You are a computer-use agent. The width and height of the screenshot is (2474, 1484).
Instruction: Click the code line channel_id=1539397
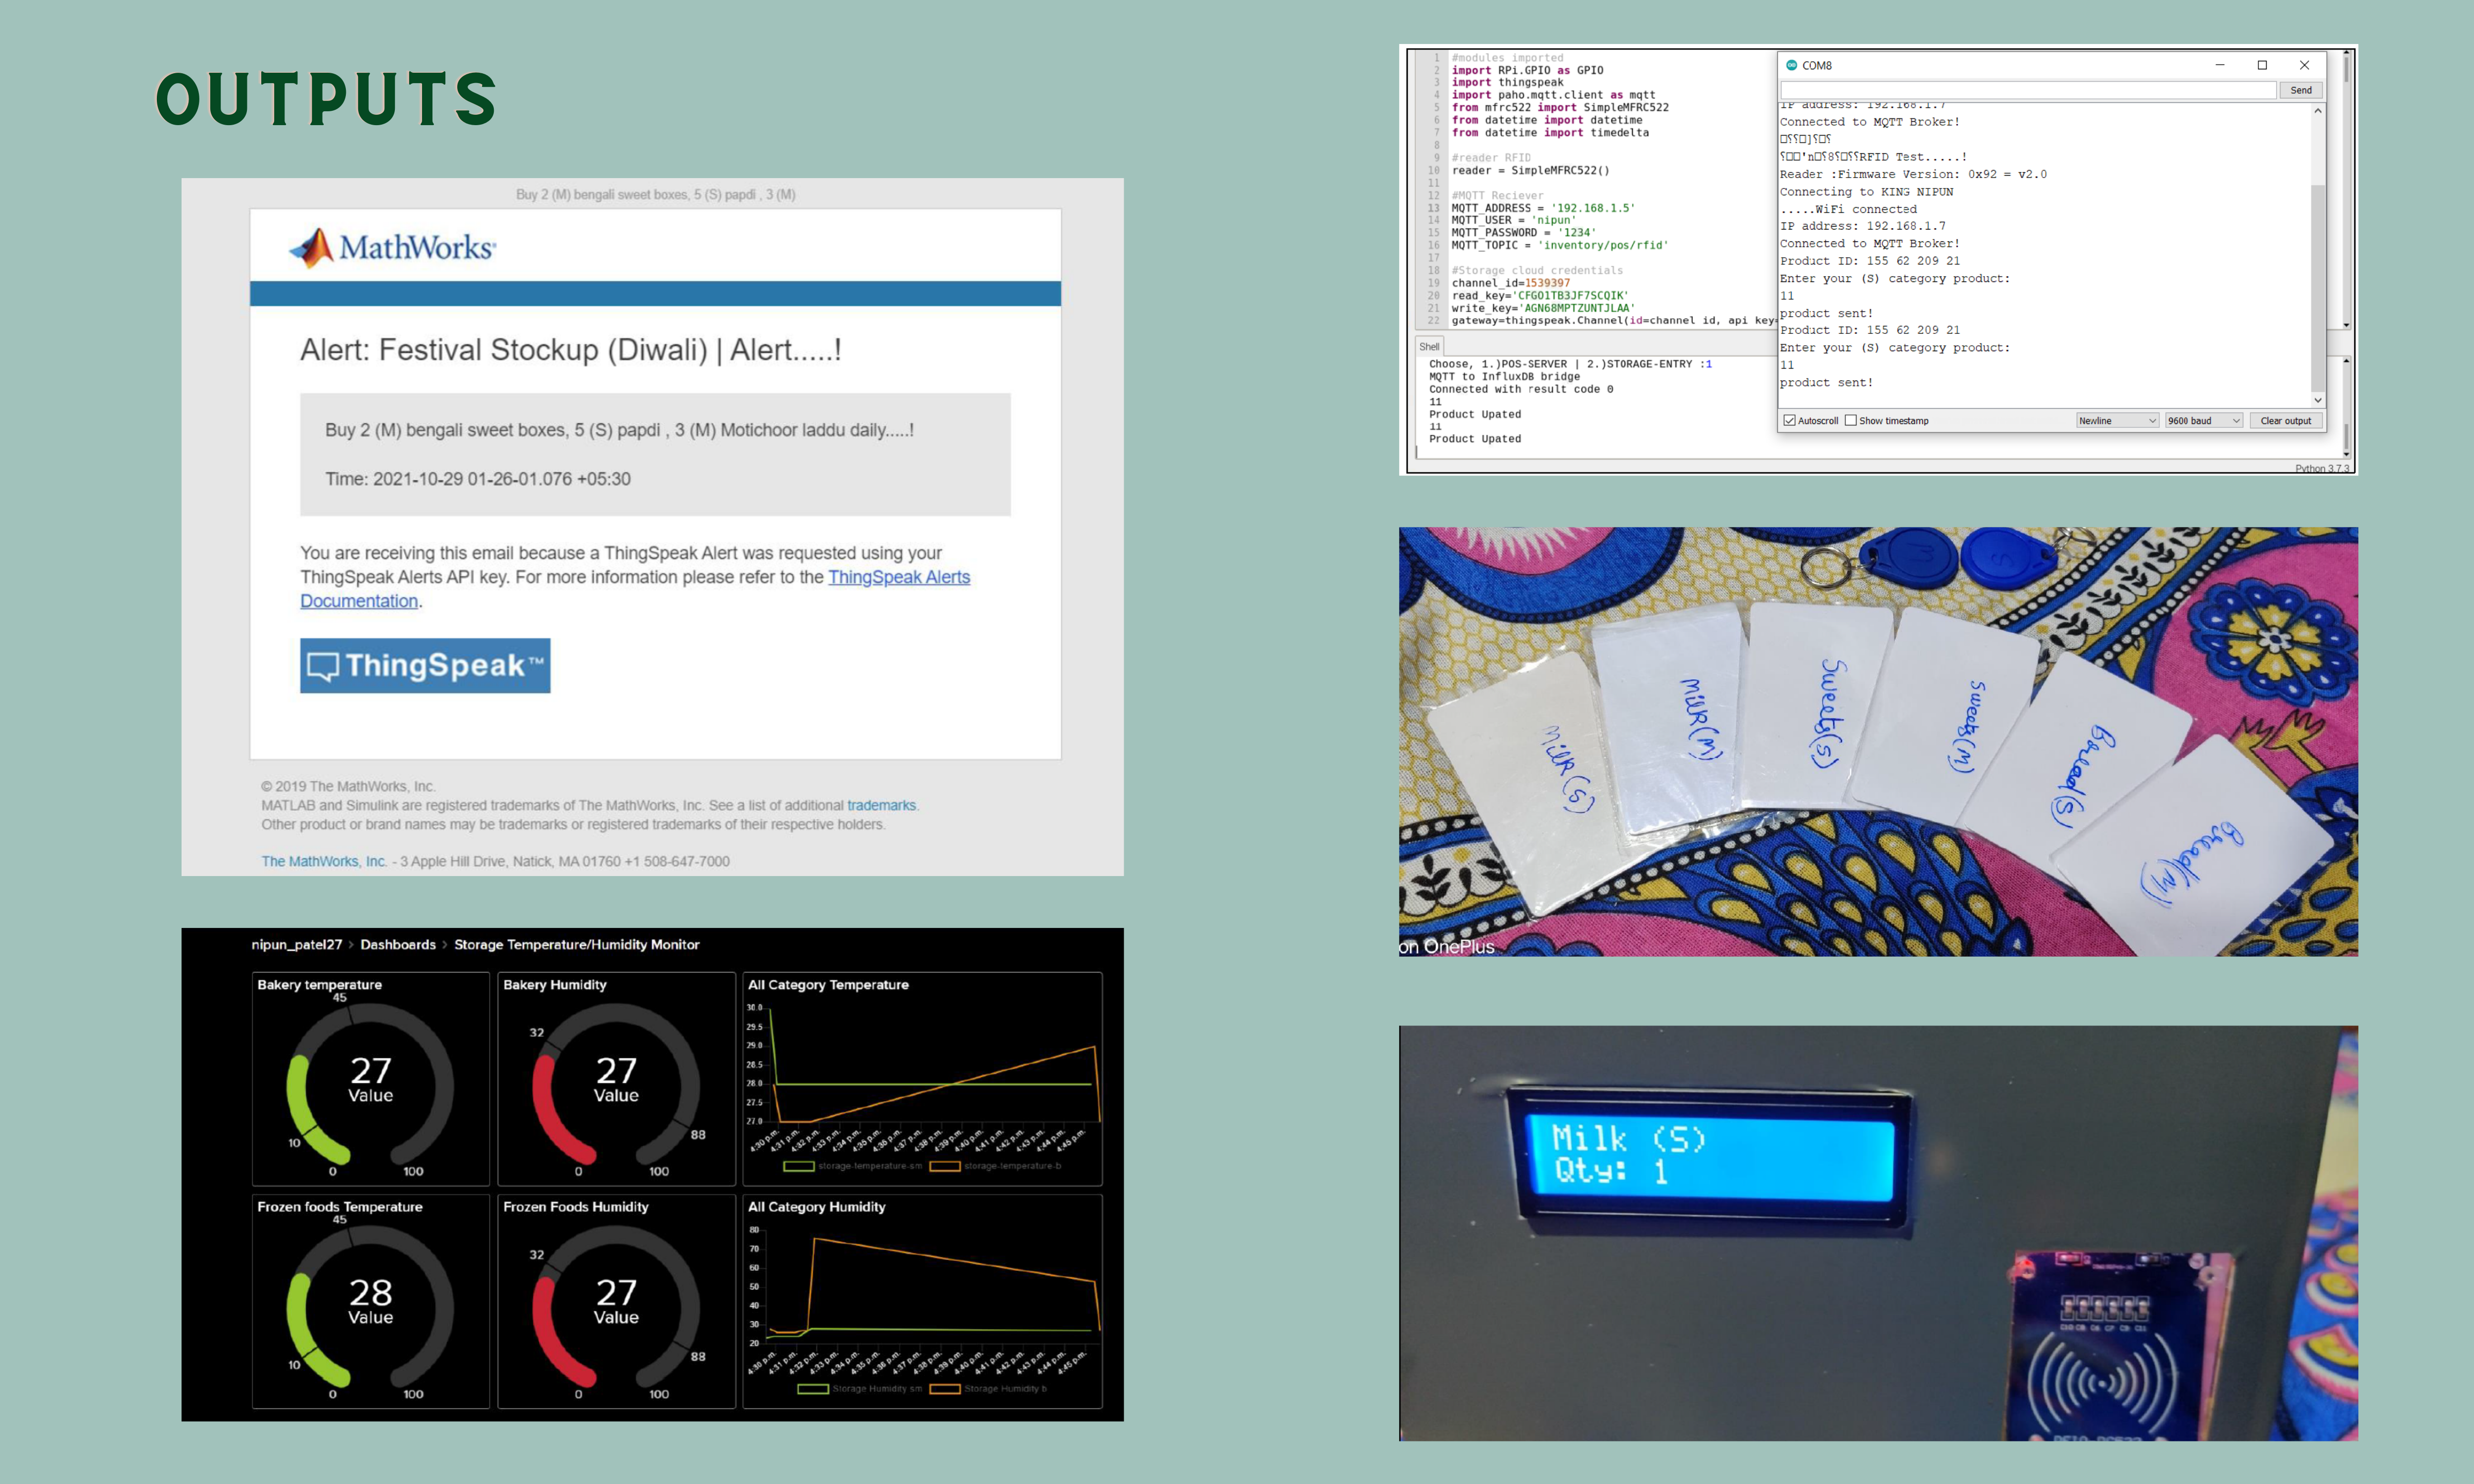click(x=1510, y=283)
